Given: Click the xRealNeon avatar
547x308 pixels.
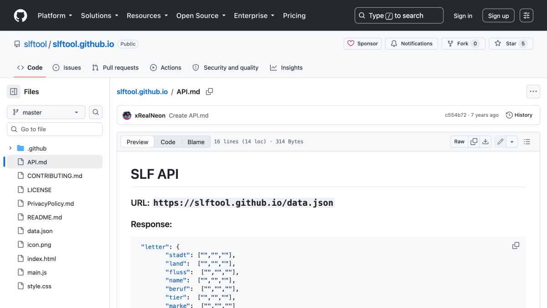Looking at the screenshot, I should click(127, 115).
